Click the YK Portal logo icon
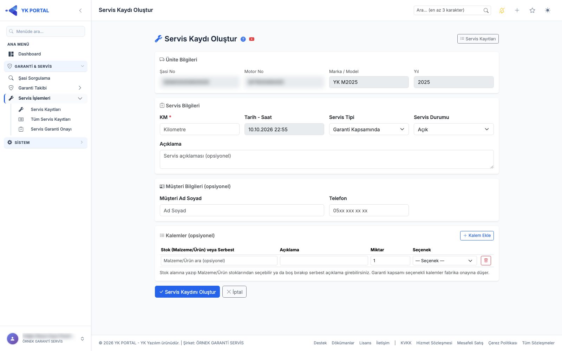The image size is (562, 351). (x=12, y=11)
